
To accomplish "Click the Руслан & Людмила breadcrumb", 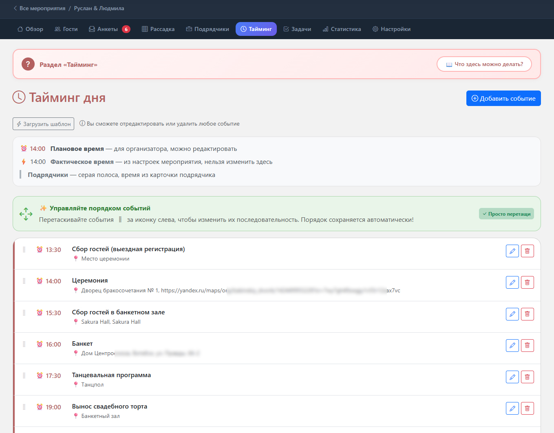I will pyautogui.click(x=99, y=8).
